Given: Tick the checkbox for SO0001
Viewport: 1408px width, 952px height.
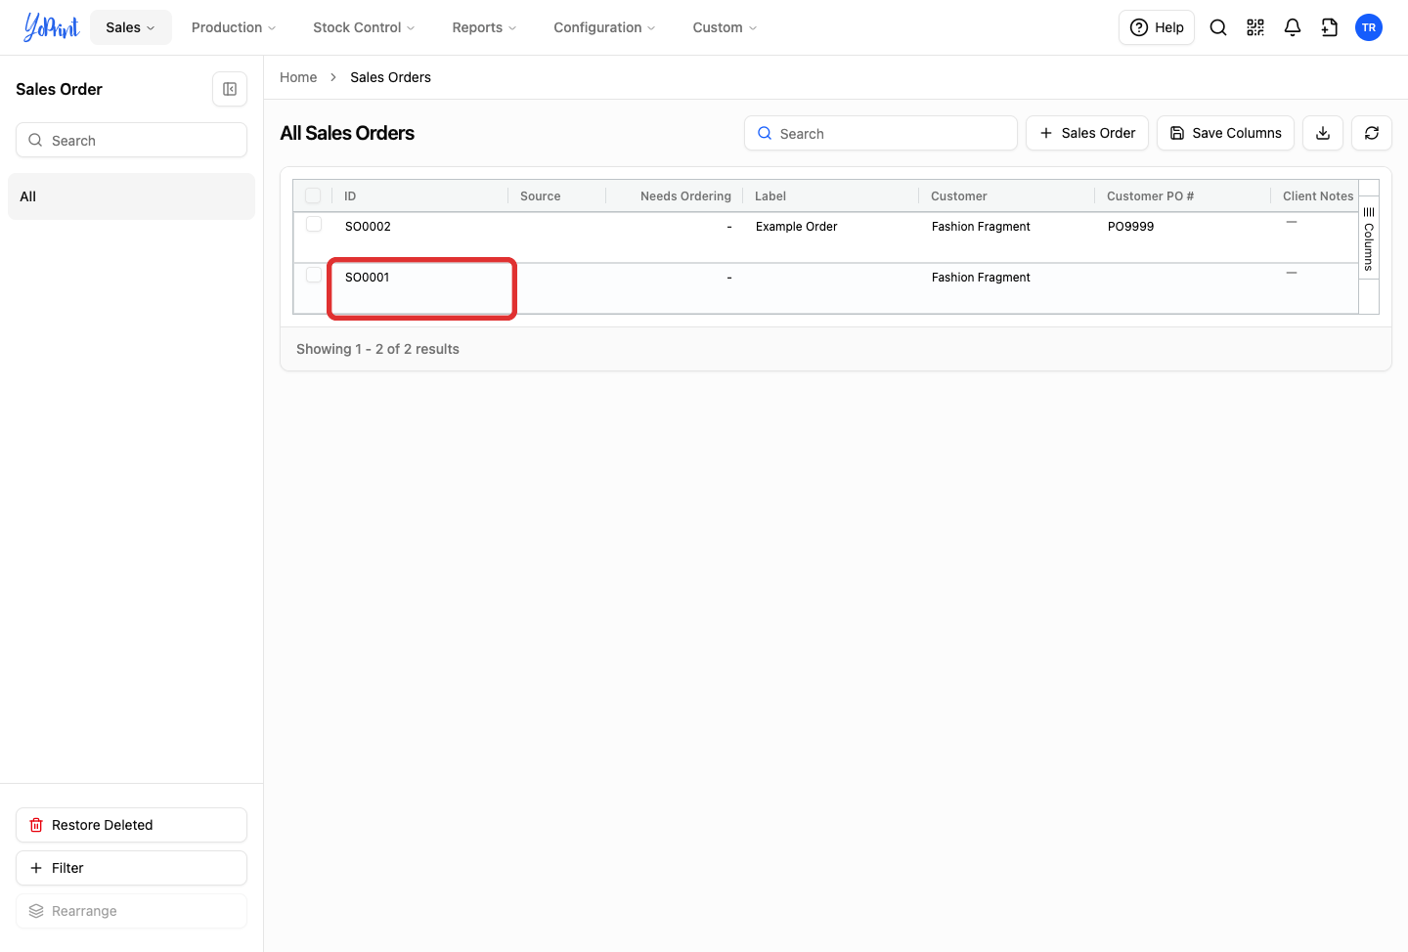Looking at the screenshot, I should (x=314, y=276).
